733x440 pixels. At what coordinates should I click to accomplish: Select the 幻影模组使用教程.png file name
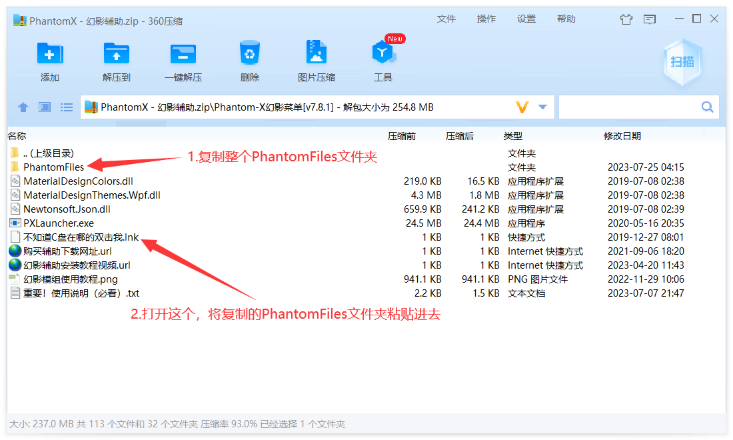71,279
